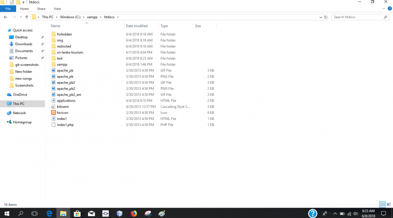Go up one folder level

point(27,17)
